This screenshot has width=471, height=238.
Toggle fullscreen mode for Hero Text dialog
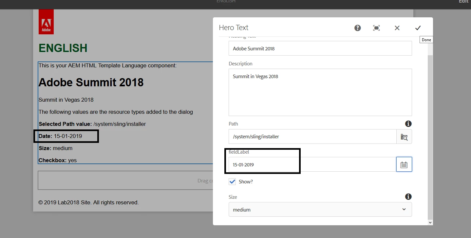click(377, 28)
